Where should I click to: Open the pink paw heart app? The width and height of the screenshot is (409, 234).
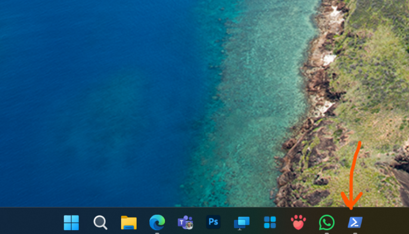[298, 222]
